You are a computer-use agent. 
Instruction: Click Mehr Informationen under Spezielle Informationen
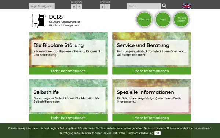[151, 118]
